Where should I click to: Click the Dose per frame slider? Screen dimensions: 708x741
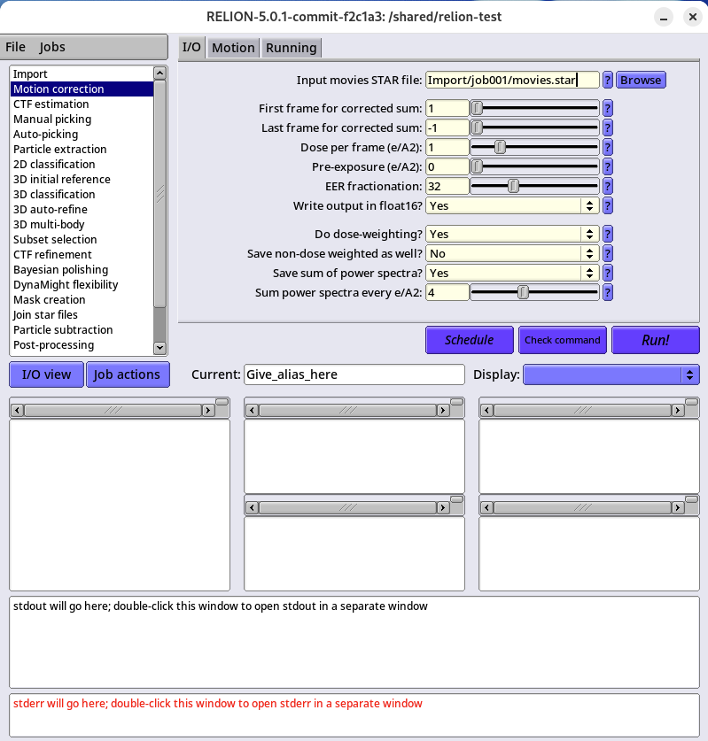[x=534, y=148]
